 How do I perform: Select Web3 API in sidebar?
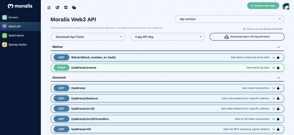pos(20,26)
